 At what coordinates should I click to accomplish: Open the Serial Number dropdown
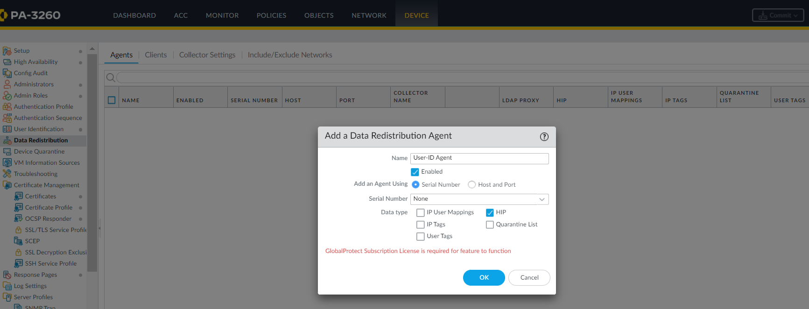542,199
